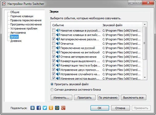
Task: Check Переключение на русский checkbox
Action: [x=54, y=48]
